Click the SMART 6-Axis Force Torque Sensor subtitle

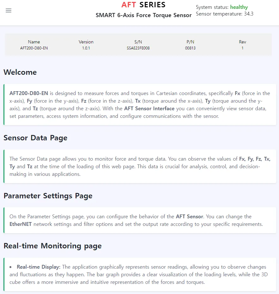pos(144,15)
